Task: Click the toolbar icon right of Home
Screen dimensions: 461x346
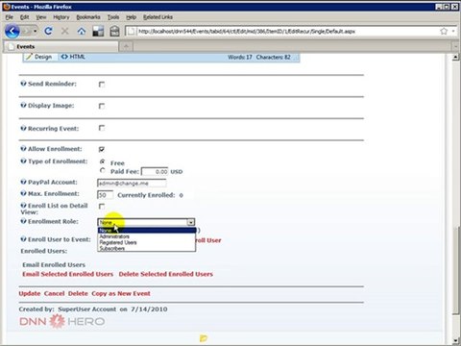Action: pos(98,31)
